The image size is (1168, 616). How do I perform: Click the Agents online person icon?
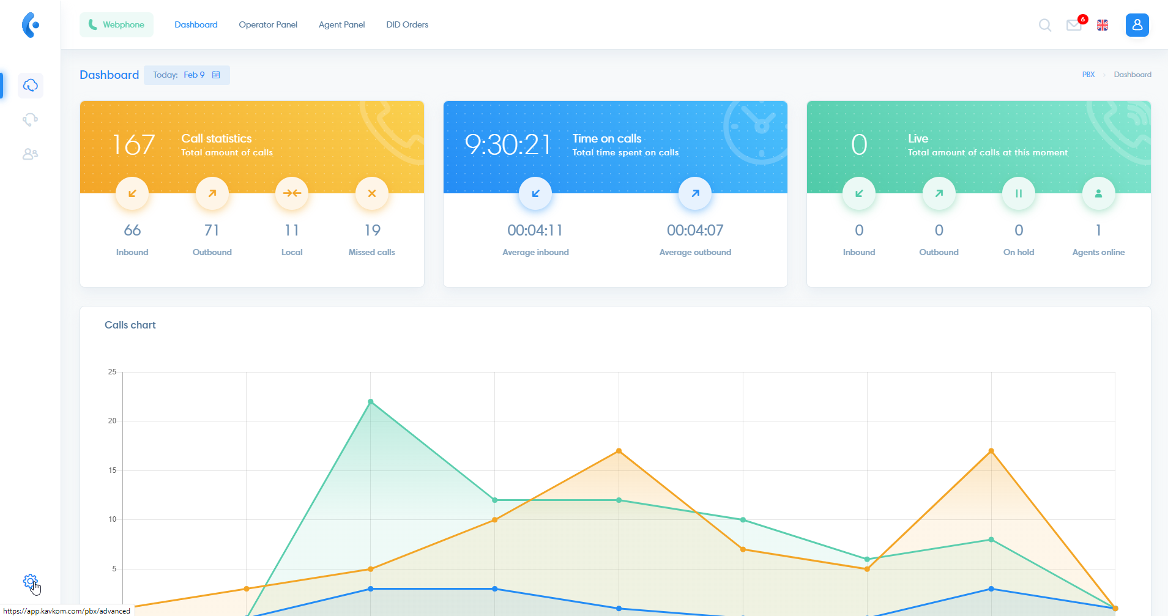point(1098,193)
